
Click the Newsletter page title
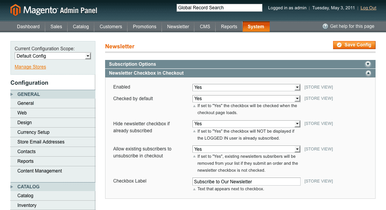[x=120, y=46]
